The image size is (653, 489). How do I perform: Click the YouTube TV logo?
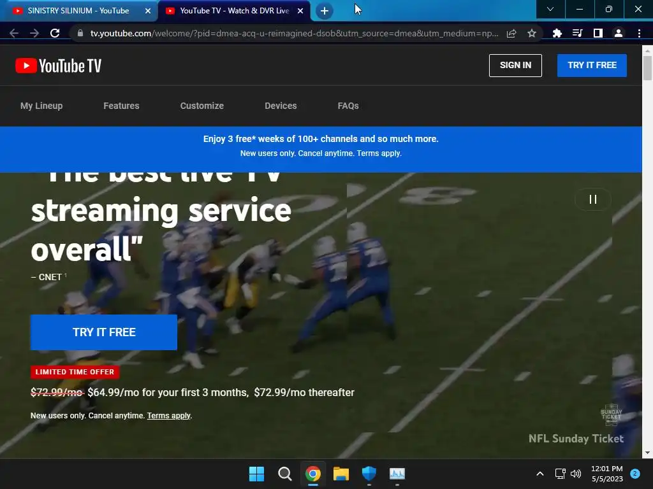[x=58, y=66]
